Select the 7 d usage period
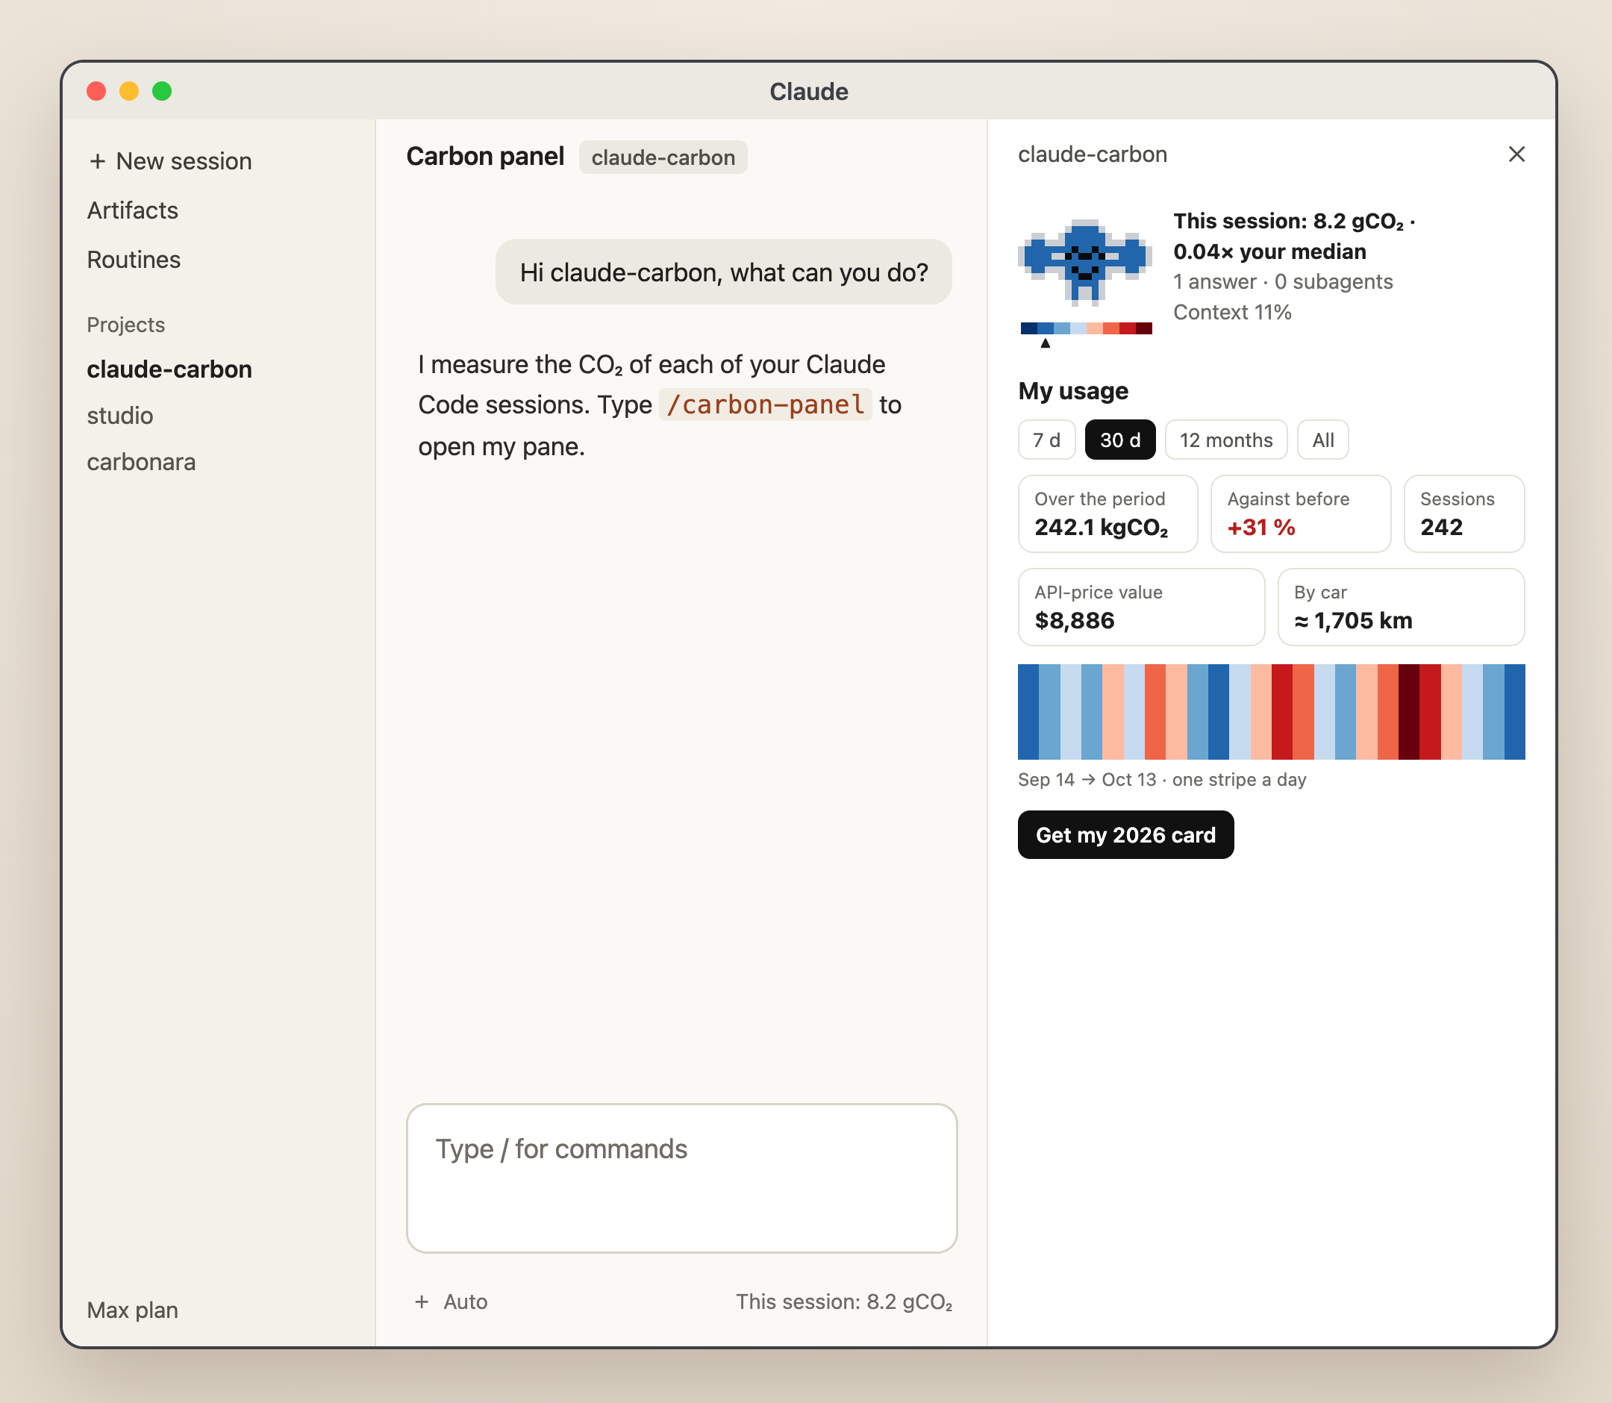 pos(1046,440)
